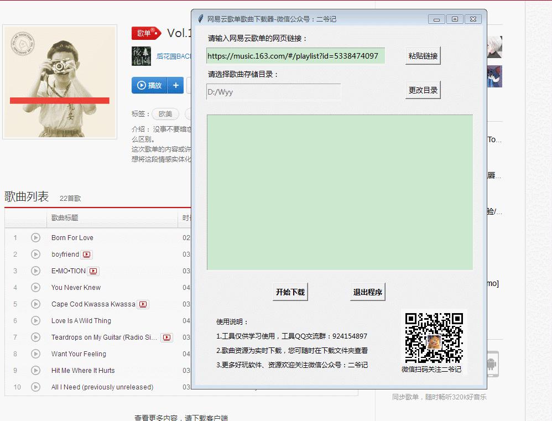The width and height of the screenshot is (552, 421).
Task: Click the Android phone icon in sidebar
Action: click(493, 364)
